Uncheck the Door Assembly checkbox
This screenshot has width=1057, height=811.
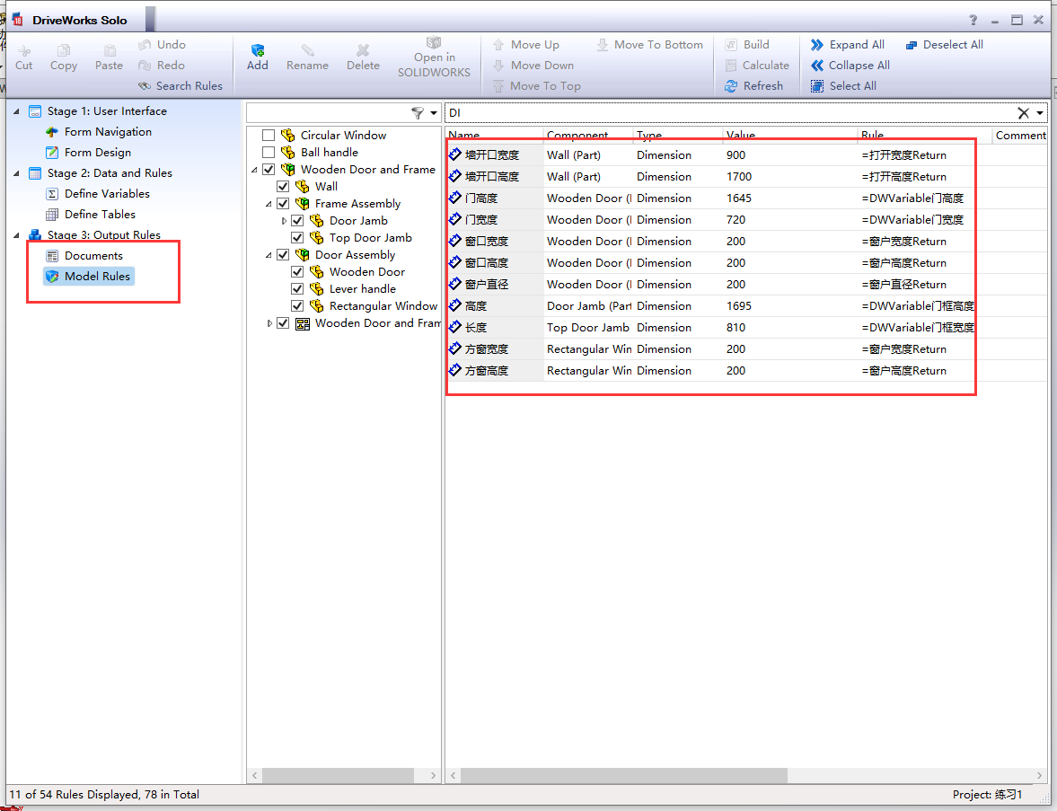pyautogui.click(x=283, y=255)
